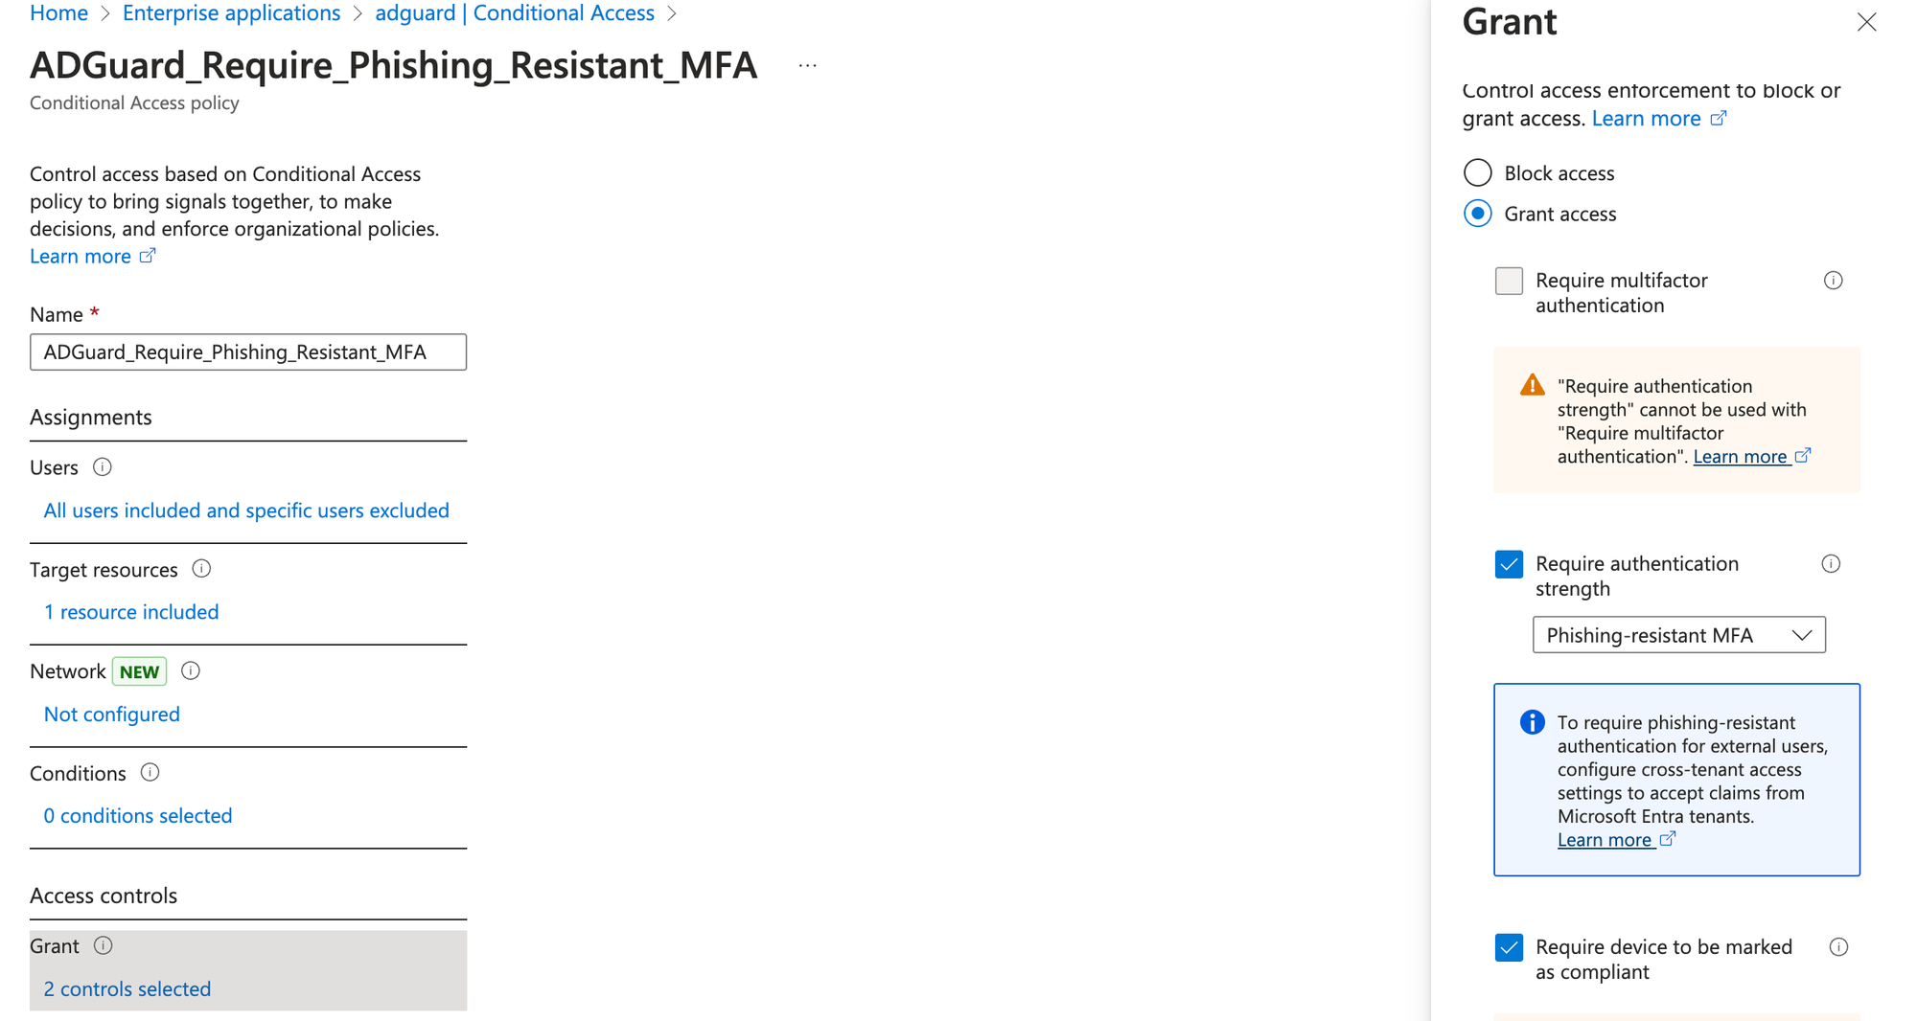Click the policy Name input field
This screenshot has height=1021, width=1917.
point(248,352)
